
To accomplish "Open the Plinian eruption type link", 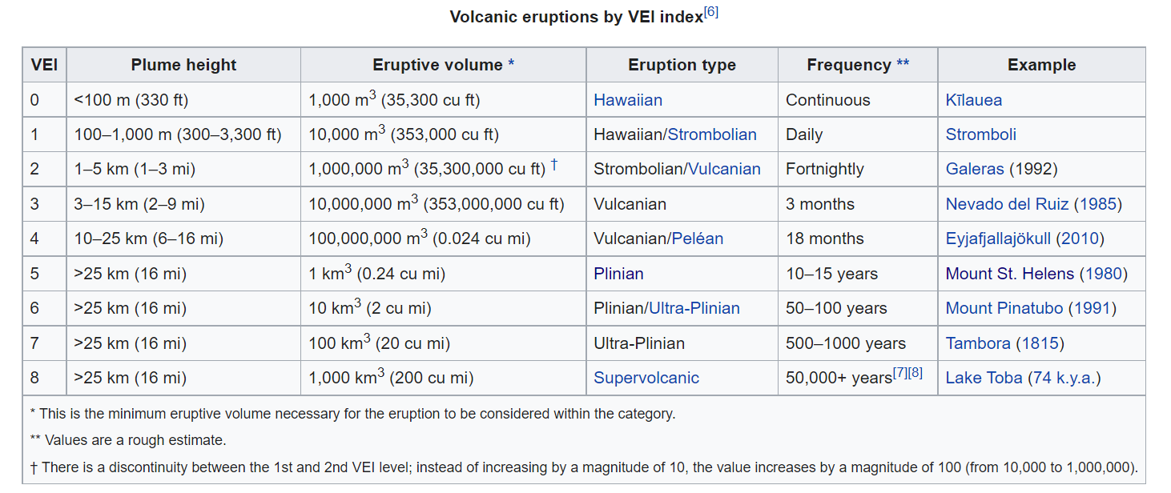I will 618,274.
